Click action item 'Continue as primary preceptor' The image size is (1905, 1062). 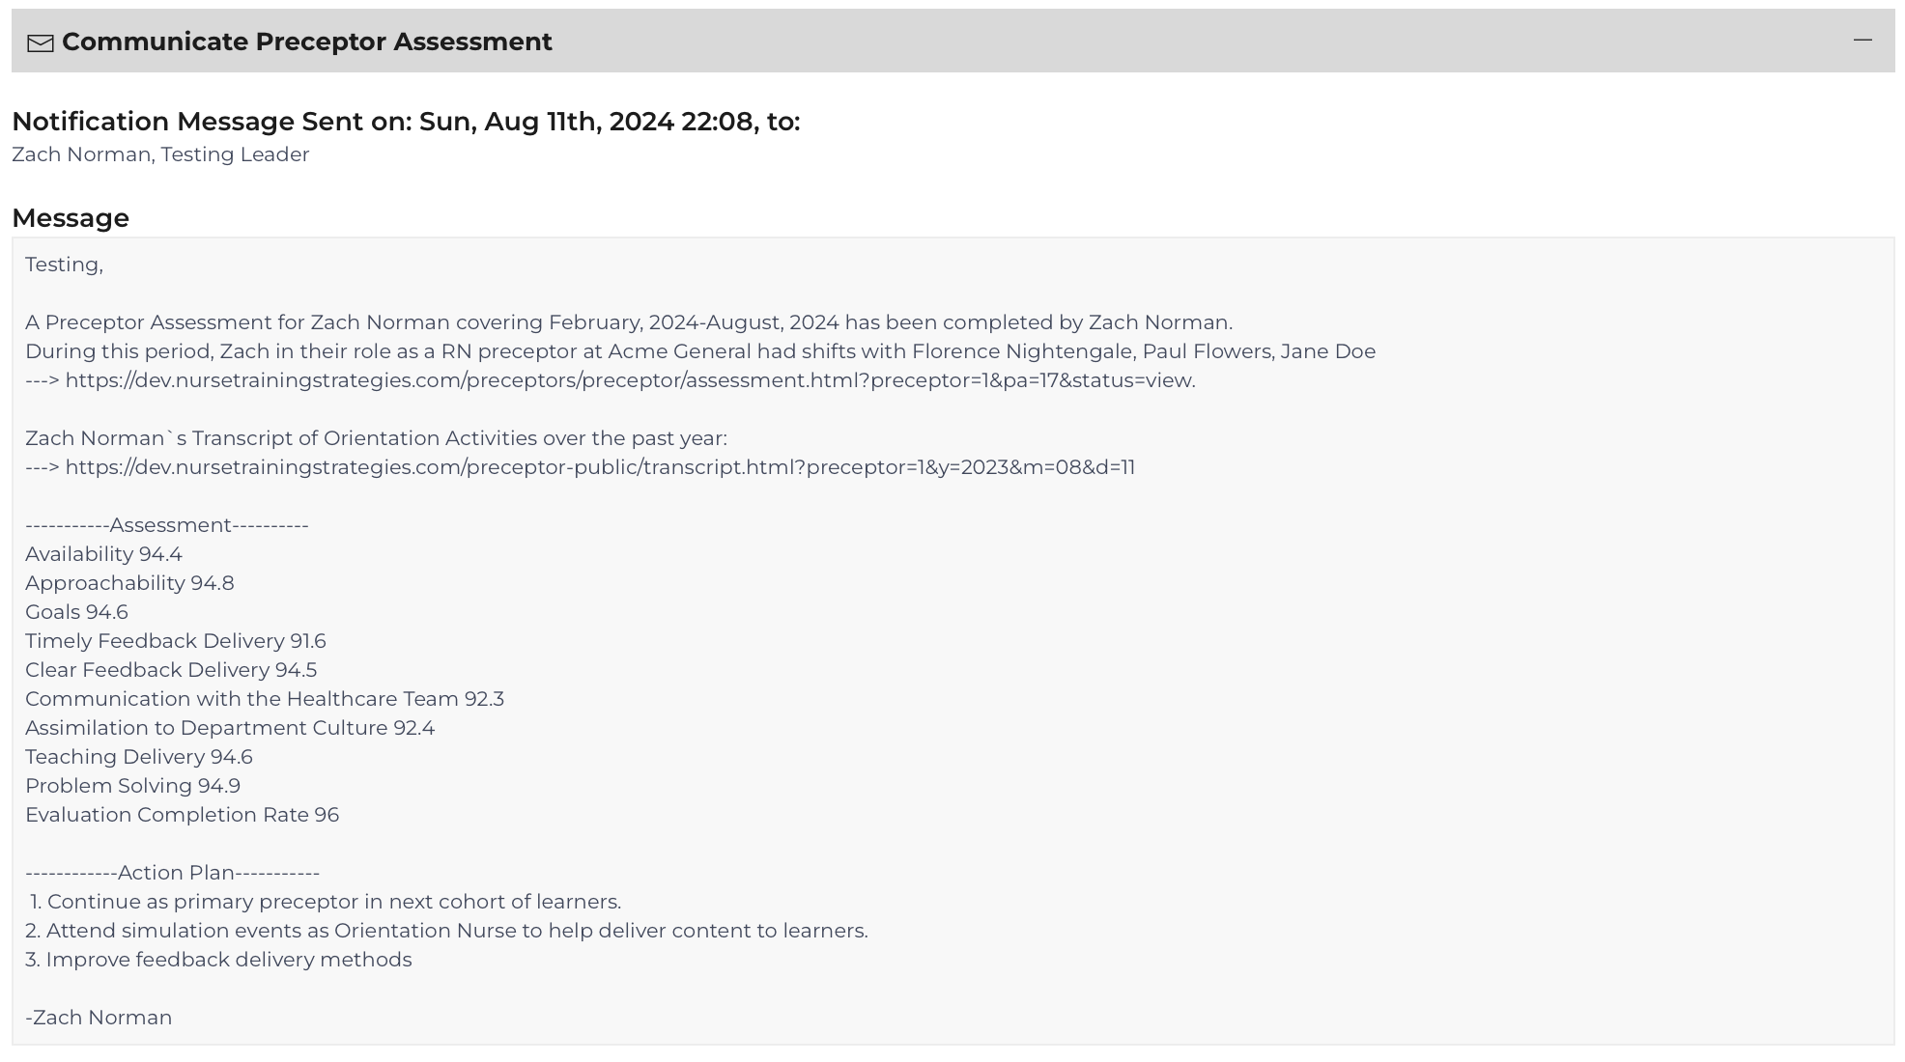(325, 902)
